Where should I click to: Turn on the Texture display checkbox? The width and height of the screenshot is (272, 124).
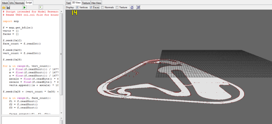pyautogui.click(x=117, y=7)
